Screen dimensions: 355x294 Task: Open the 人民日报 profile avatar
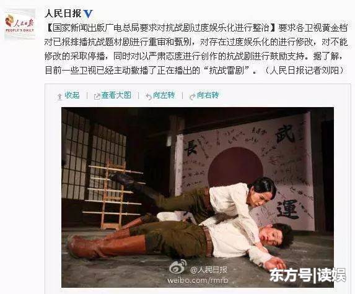click(20, 24)
